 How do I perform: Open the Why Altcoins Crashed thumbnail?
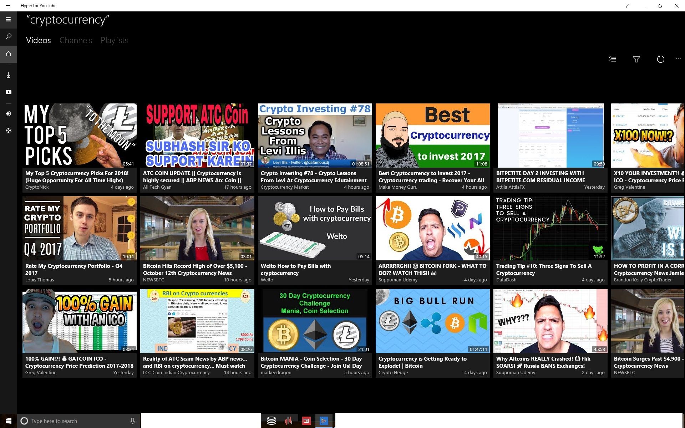pyautogui.click(x=550, y=321)
